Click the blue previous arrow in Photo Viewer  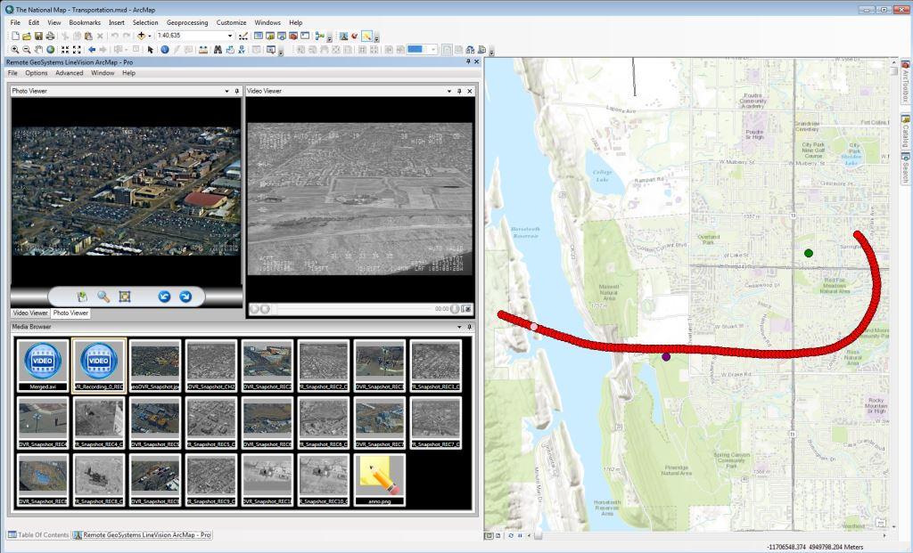(x=164, y=296)
